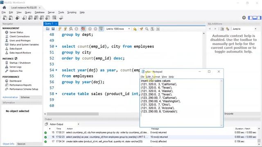Place cursor in Notepad text area
This screenshot has height=147, width=262.
[x=180, y=102]
